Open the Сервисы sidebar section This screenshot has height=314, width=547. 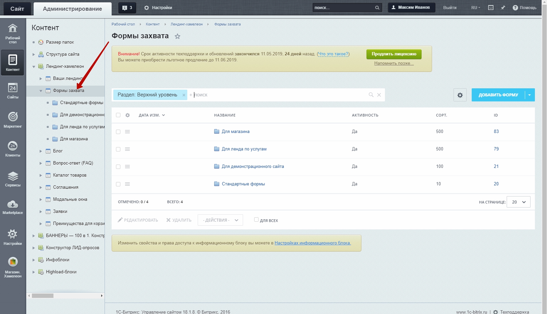click(13, 179)
